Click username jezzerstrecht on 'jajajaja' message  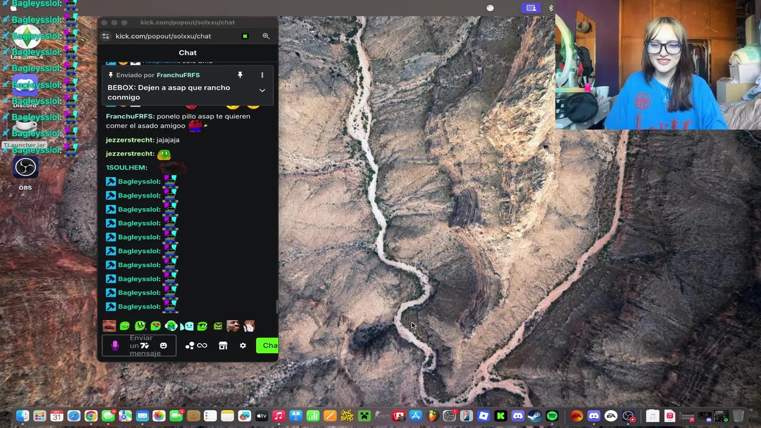130,140
